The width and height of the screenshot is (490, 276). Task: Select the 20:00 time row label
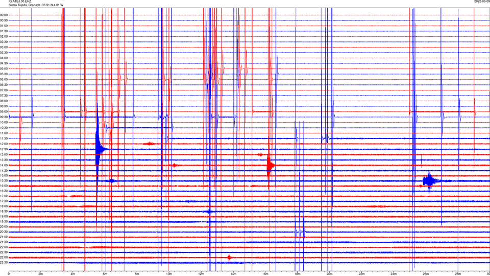(4, 226)
